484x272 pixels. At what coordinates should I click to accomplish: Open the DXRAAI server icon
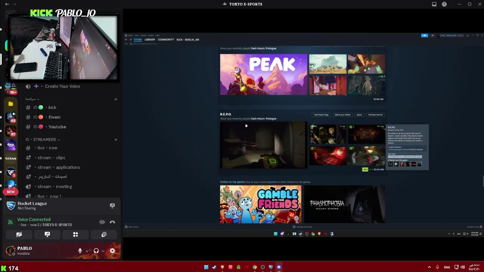coord(11,159)
